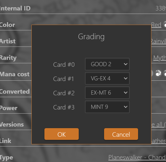Click the Internal ID number value
The height and width of the screenshot is (162, 166).
[x=161, y=8]
